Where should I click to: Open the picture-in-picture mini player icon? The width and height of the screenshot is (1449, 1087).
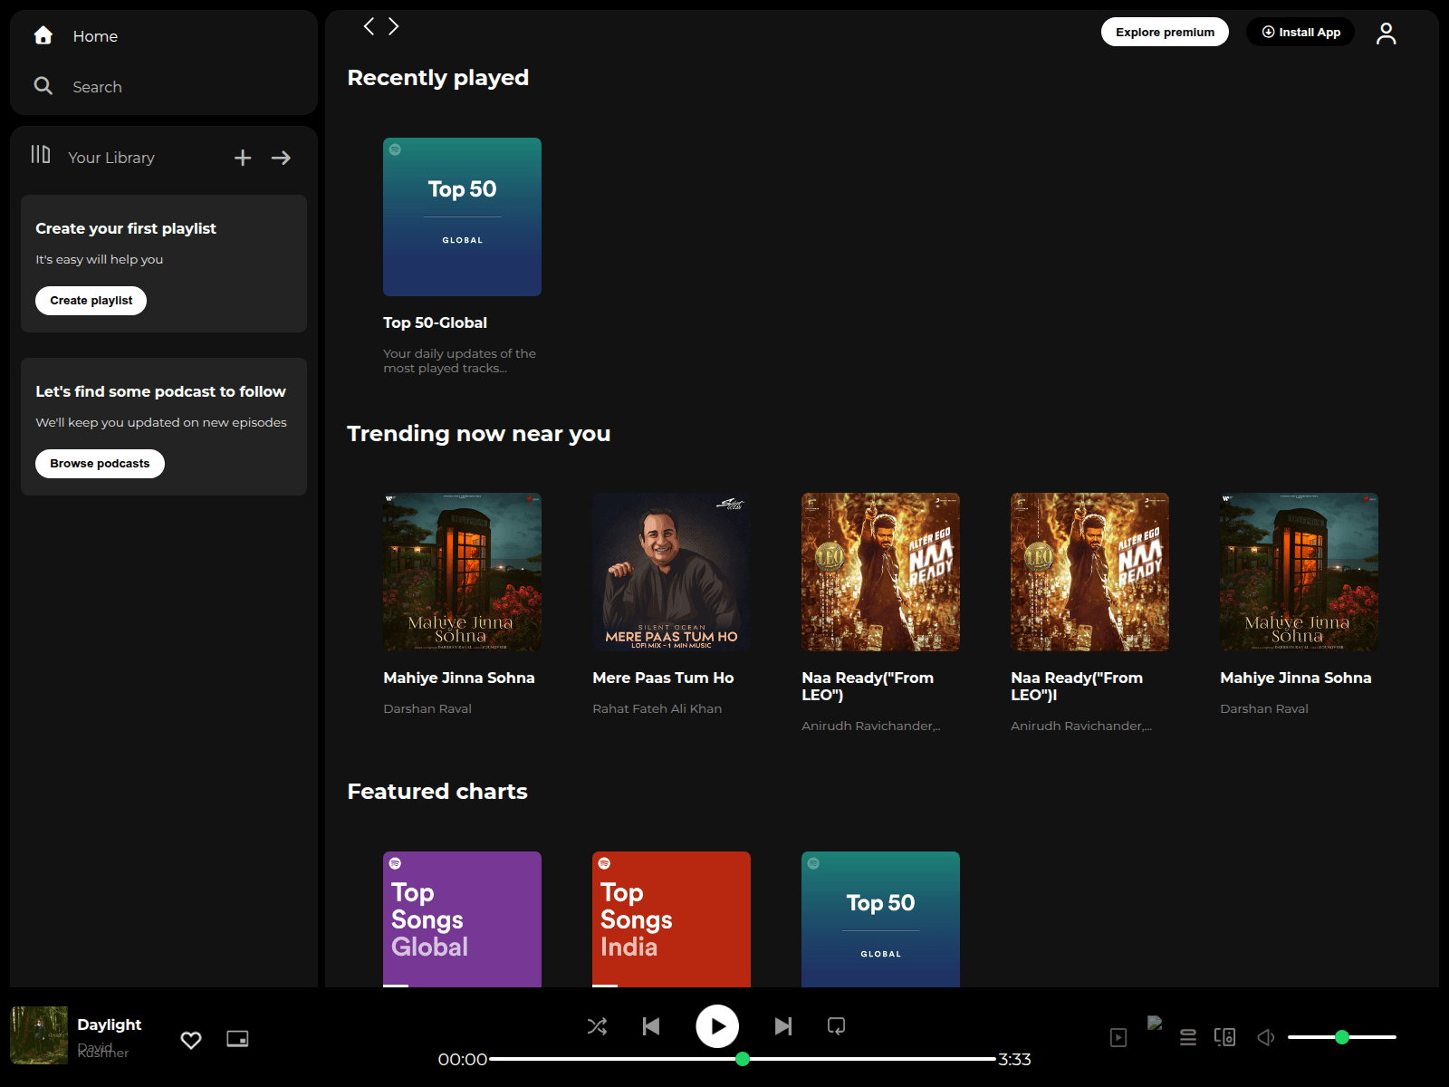237,1039
